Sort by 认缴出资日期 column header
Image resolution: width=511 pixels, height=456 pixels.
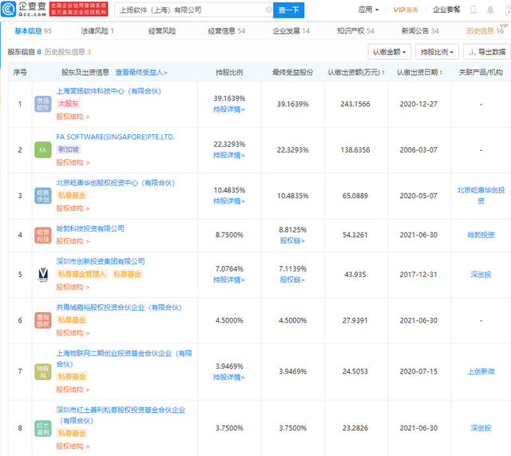(x=419, y=73)
